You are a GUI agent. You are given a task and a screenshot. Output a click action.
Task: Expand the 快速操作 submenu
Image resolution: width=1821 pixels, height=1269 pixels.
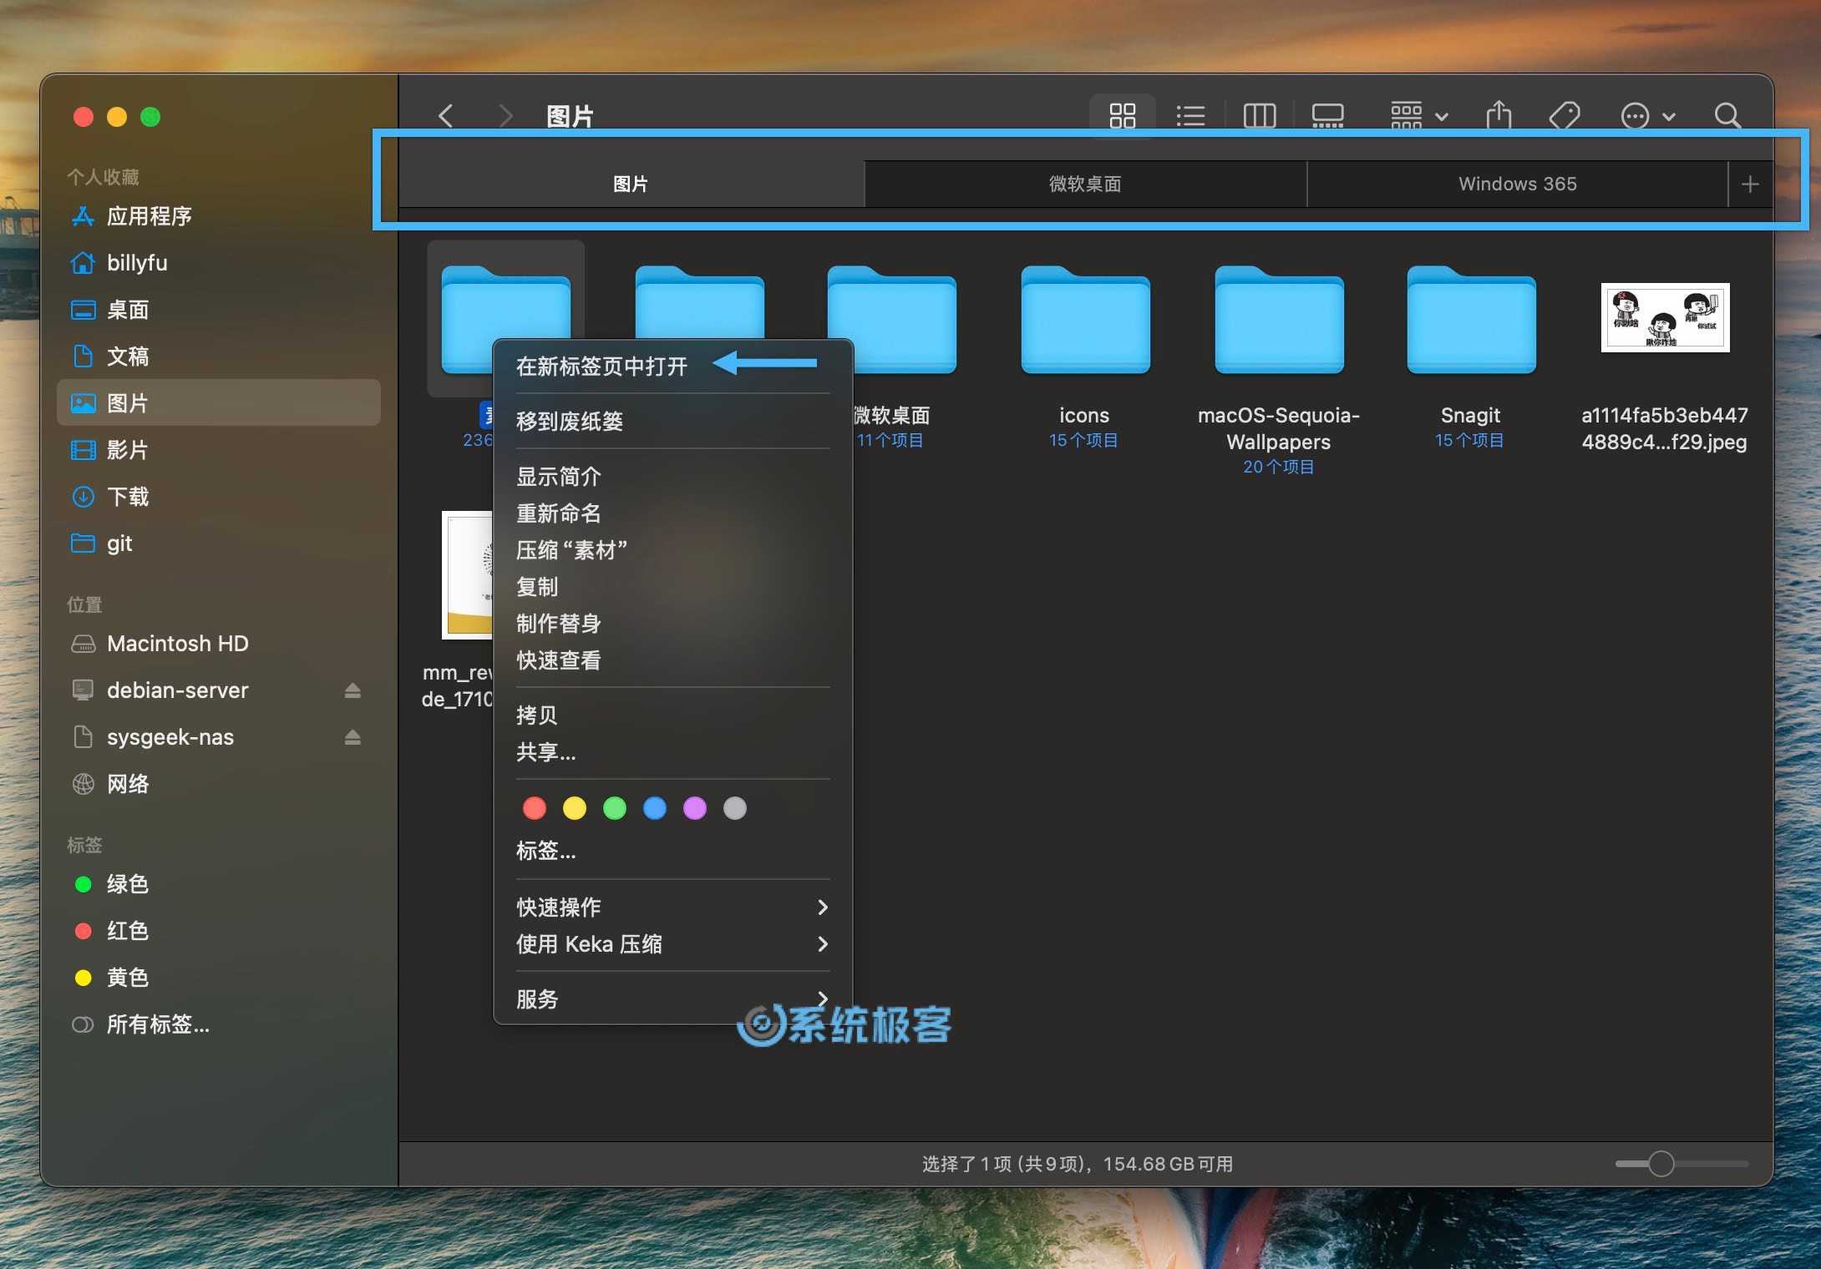click(x=673, y=907)
